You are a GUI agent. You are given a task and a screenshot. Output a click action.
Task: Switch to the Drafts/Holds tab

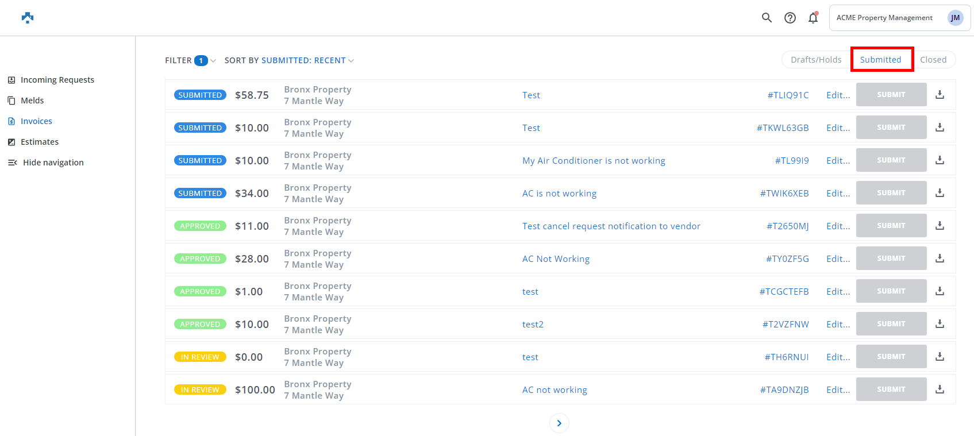pos(816,60)
